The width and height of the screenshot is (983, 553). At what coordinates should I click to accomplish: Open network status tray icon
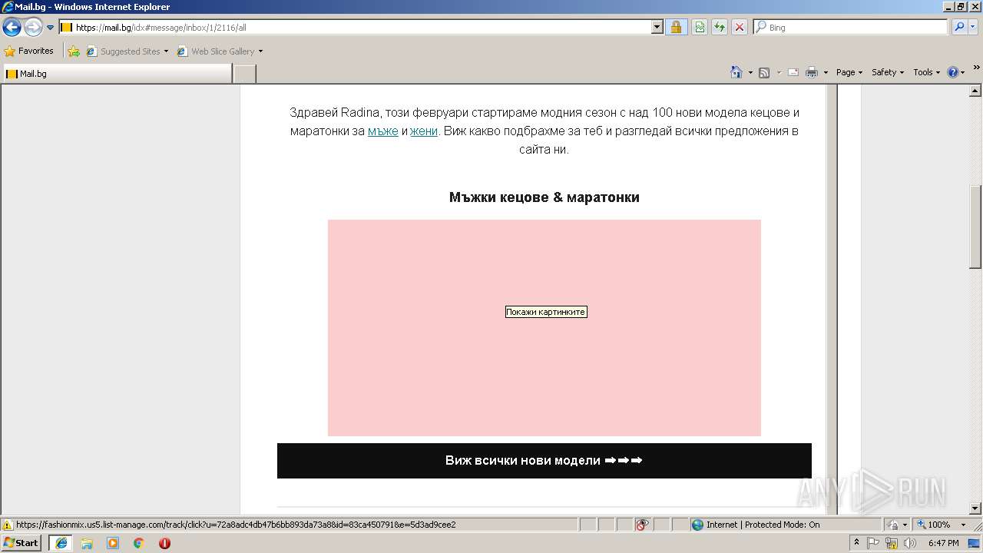[x=892, y=543]
